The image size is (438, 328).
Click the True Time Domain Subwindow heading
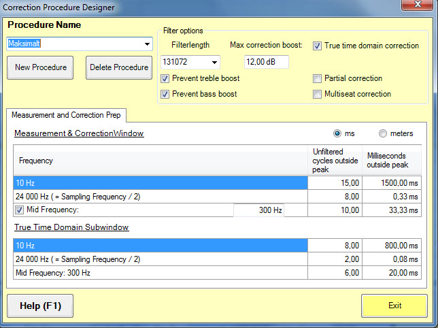click(71, 227)
